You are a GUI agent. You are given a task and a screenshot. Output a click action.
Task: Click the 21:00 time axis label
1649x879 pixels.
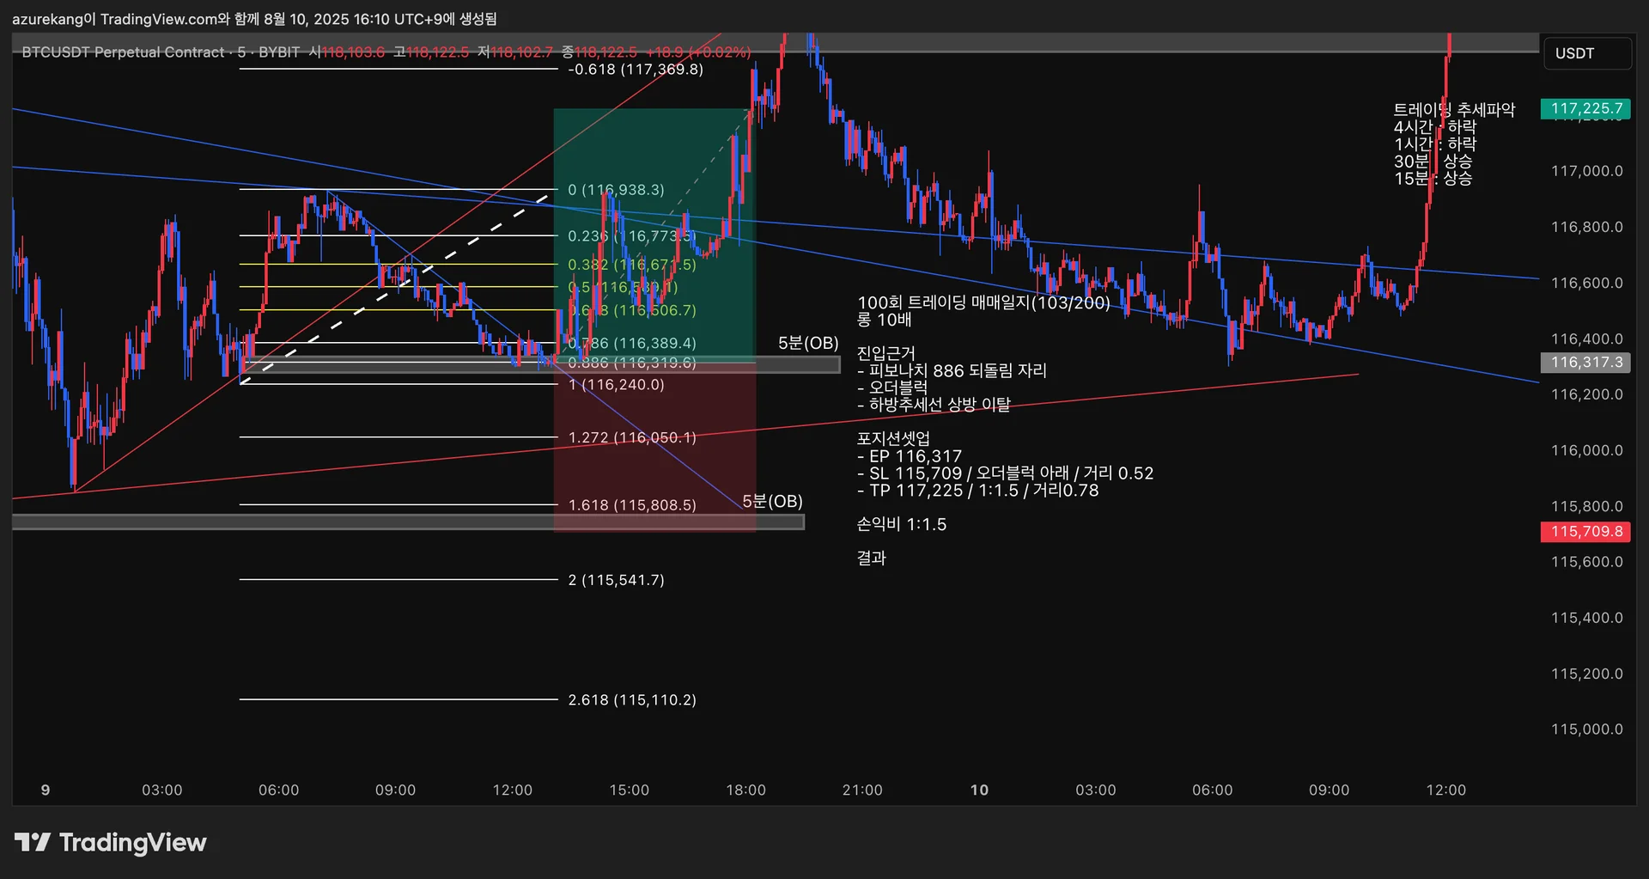coord(862,790)
